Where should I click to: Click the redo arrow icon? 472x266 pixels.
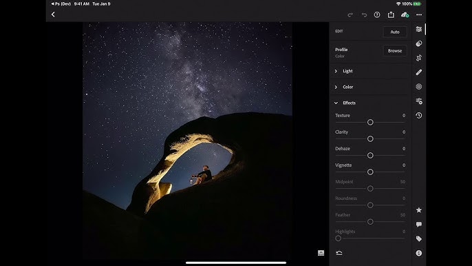350,14
